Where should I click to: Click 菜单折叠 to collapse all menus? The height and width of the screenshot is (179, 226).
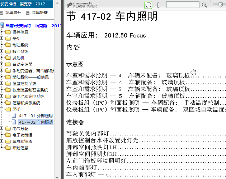(40, 13)
